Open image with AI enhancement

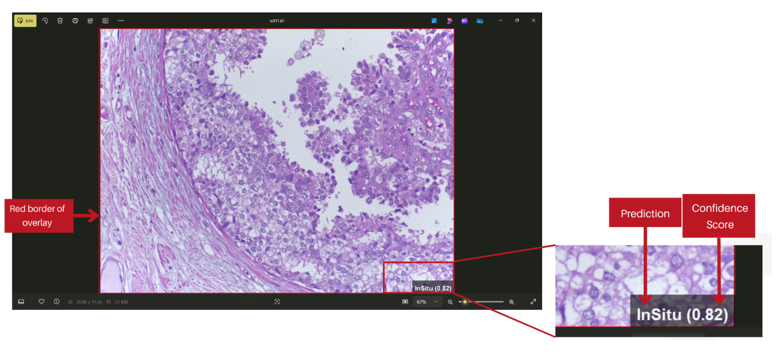click(434, 20)
